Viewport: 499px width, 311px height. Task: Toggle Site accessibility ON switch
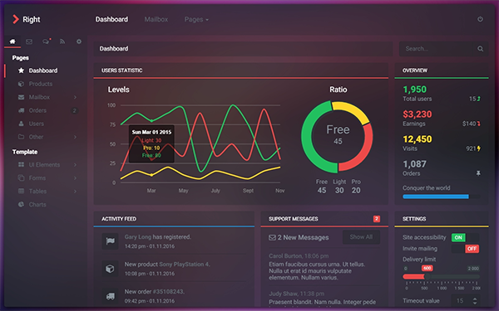point(465,237)
